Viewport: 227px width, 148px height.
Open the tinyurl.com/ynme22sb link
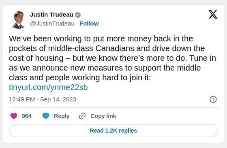point(48,87)
